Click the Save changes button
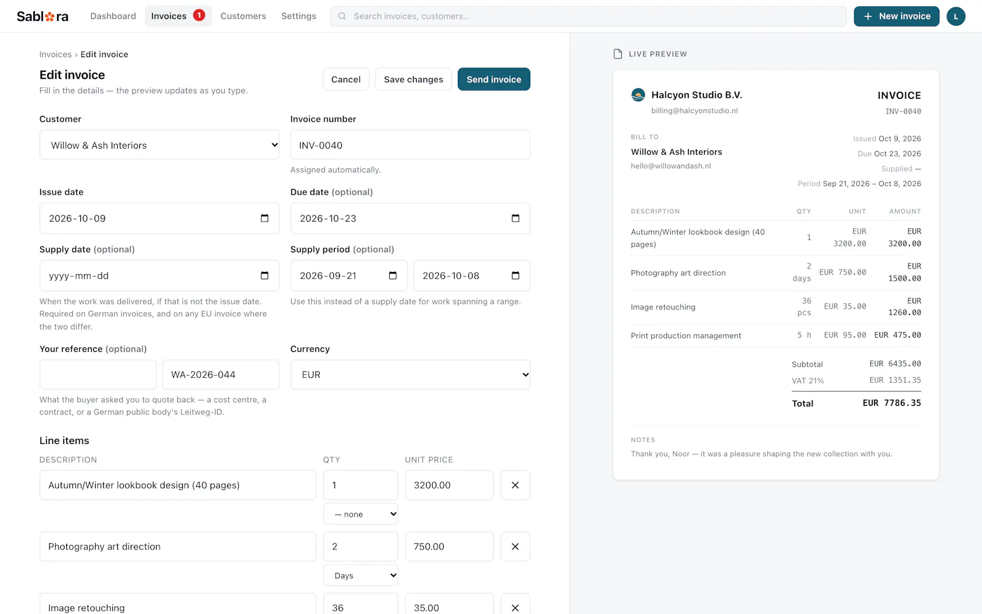 point(414,79)
